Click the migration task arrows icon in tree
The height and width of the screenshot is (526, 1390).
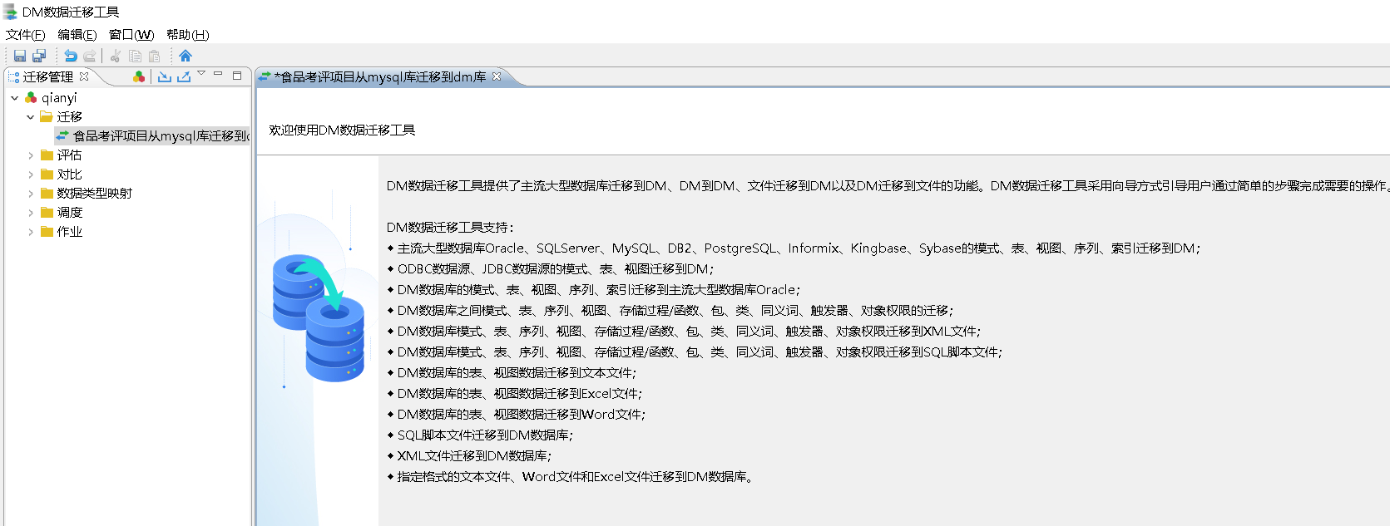(62, 135)
